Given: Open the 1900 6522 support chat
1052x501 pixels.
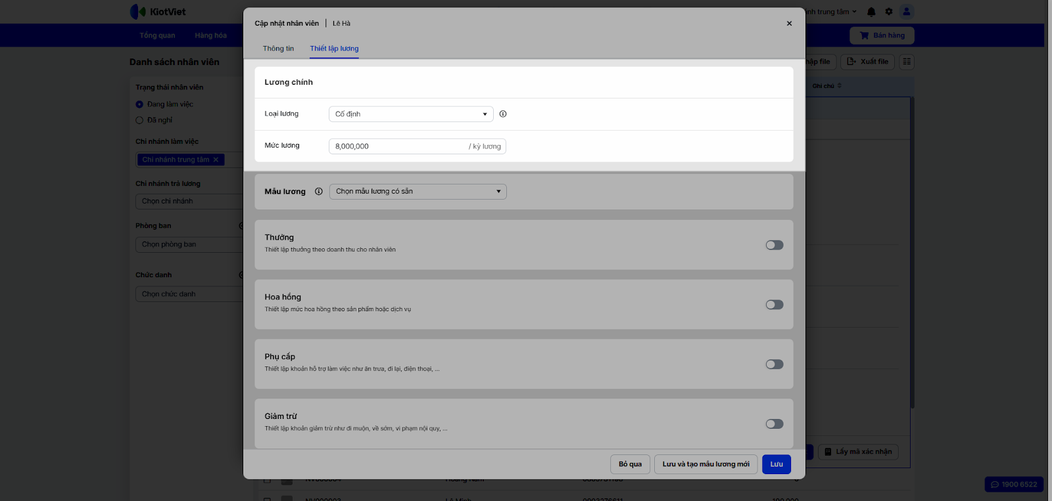Looking at the screenshot, I should [x=1014, y=485].
